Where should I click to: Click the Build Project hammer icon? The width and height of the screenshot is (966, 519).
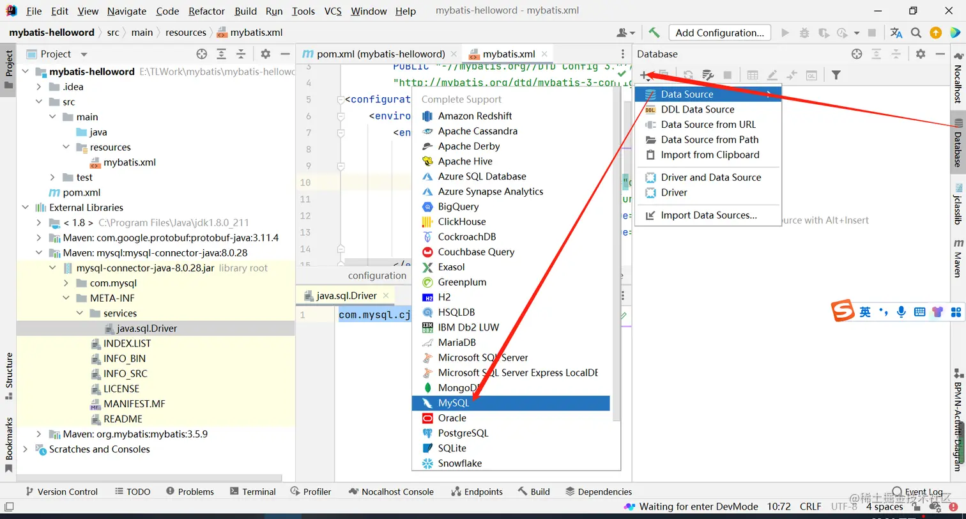point(654,33)
